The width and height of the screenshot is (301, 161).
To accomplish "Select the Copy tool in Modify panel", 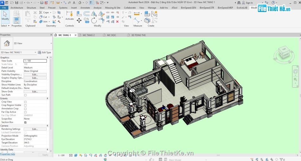I will pyautogui.click(x=86, y=21).
